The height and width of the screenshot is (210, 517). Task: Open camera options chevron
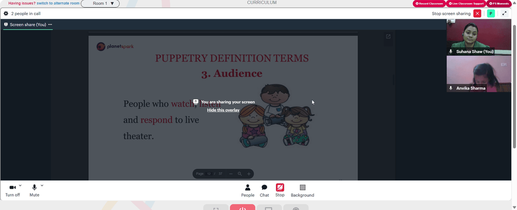coord(21,186)
